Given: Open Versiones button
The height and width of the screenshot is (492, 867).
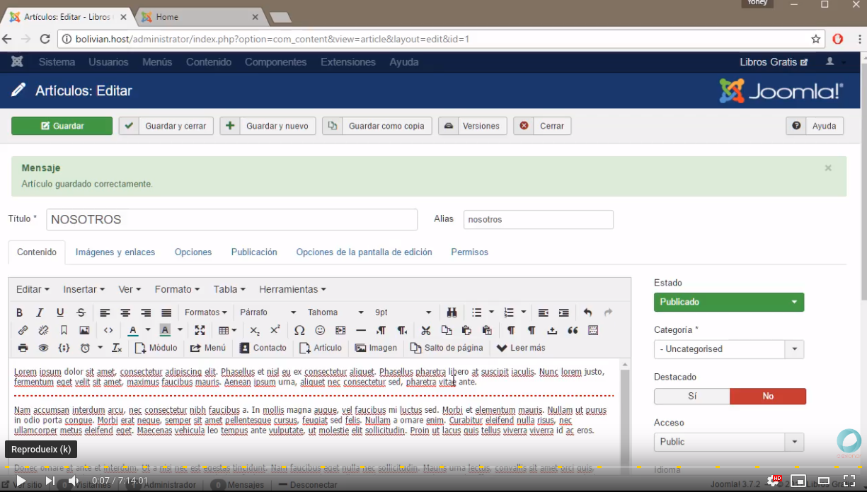Looking at the screenshot, I should click(x=472, y=126).
